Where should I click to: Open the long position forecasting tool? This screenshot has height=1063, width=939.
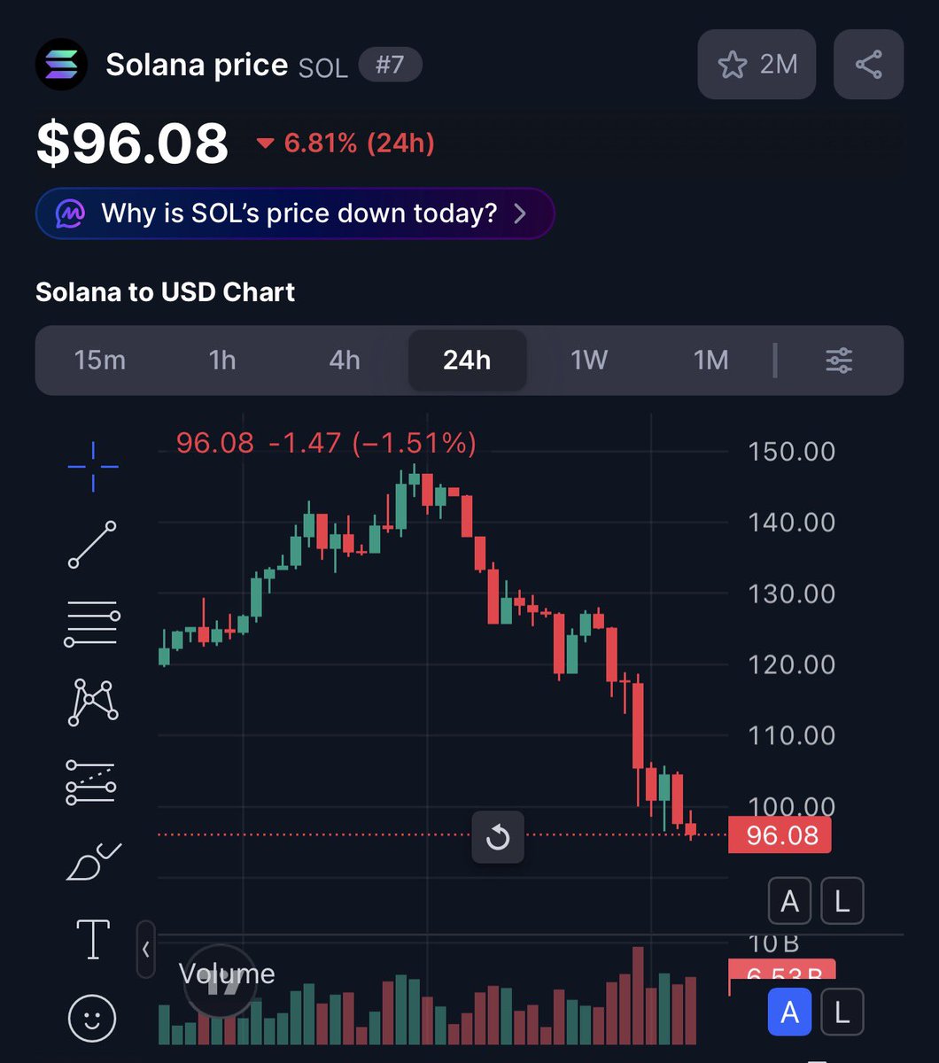pos(92,782)
